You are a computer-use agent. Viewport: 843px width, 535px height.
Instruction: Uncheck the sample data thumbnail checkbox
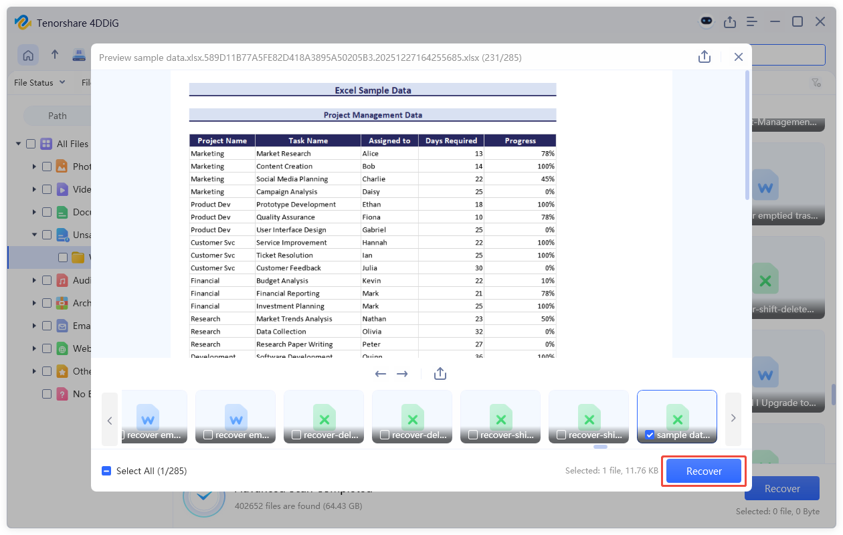point(649,435)
